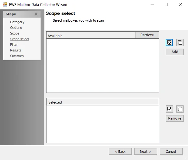Click the Add button
The width and height of the screenshot is (188, 160).
click(174, 52)
